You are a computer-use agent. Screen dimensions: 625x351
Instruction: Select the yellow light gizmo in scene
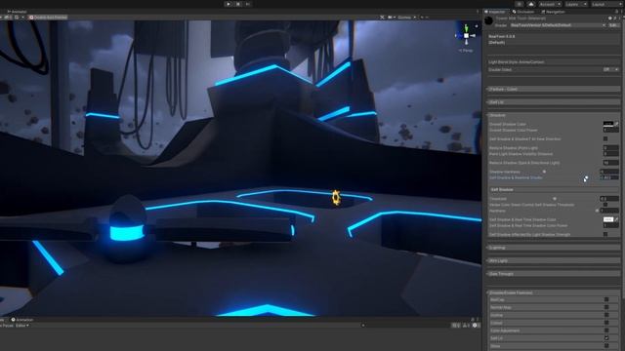click(x=336, y=197)
